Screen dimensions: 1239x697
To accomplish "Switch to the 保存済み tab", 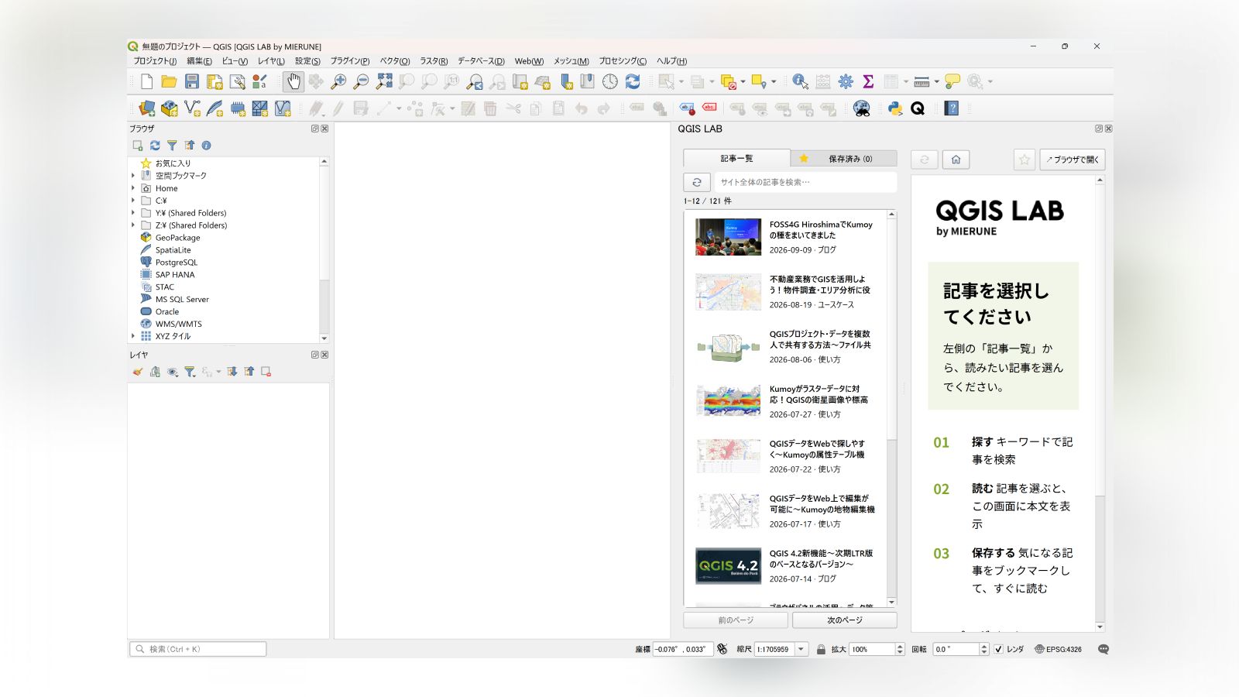I will tap(844, 159).
